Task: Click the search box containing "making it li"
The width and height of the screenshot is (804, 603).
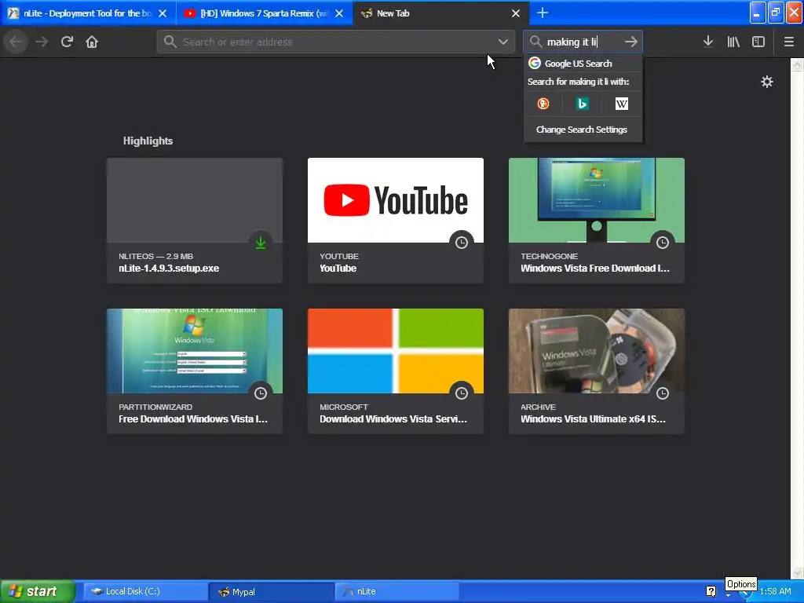Action: 583,42
